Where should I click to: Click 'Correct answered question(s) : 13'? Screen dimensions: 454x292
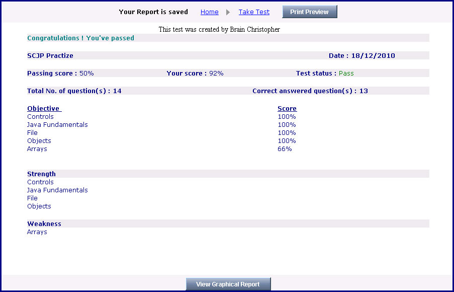[x=310, y=91]
